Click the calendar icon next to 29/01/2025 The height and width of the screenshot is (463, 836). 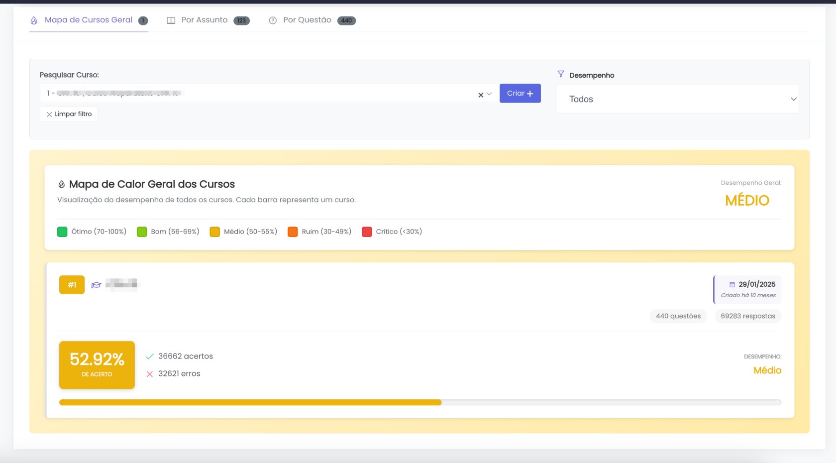pyautogui.click(x=732, y=284)
